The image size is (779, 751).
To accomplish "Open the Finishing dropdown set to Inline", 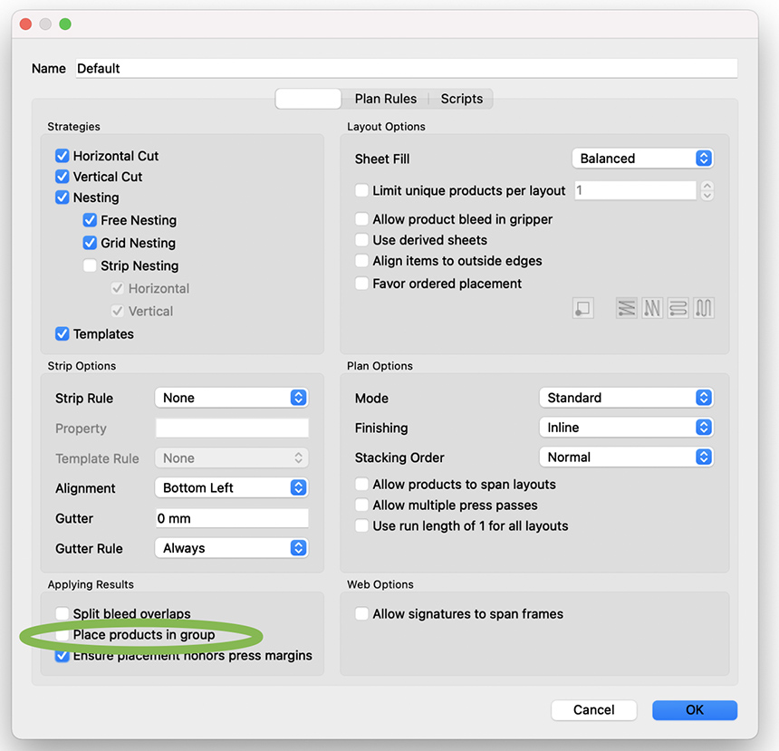I will 625,428.
